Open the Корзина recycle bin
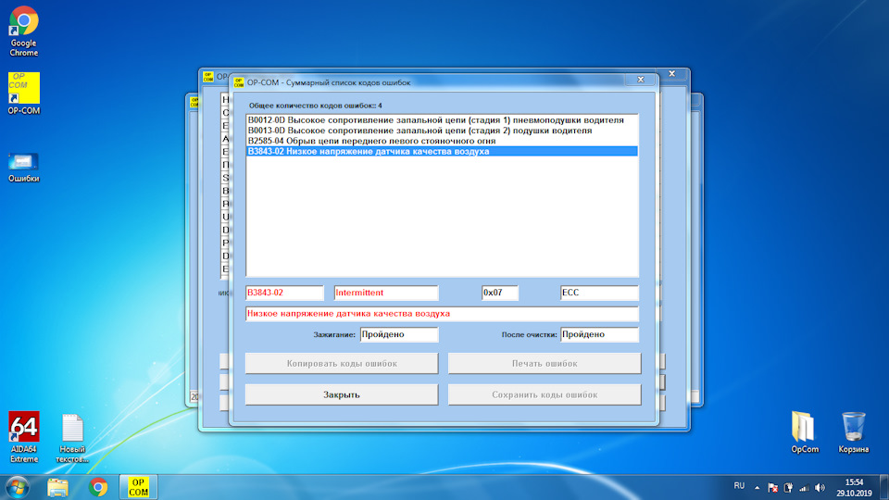The image size is (889, 500). [x=854, y=428]
